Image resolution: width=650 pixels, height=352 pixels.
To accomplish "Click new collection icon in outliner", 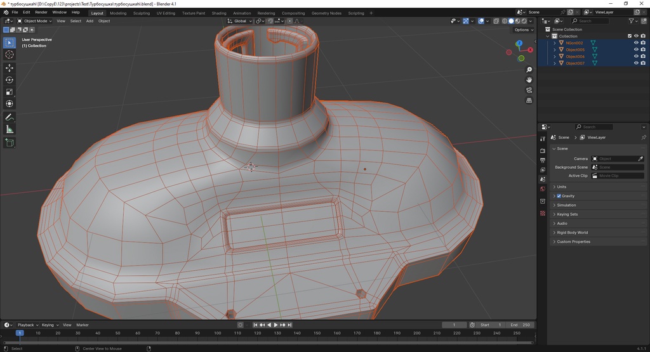I will point(644,21).
